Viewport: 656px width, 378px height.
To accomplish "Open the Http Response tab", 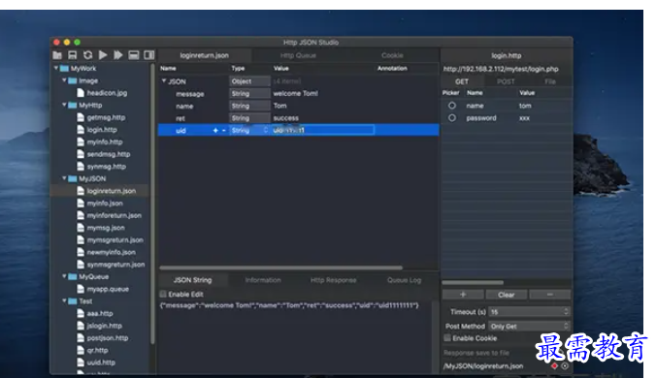I will [334, 280].
